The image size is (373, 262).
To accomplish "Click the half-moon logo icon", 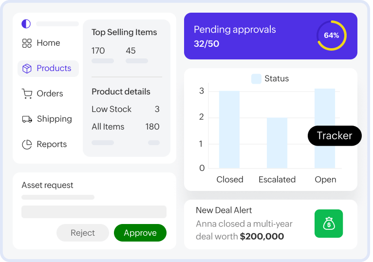I will 26,24.
